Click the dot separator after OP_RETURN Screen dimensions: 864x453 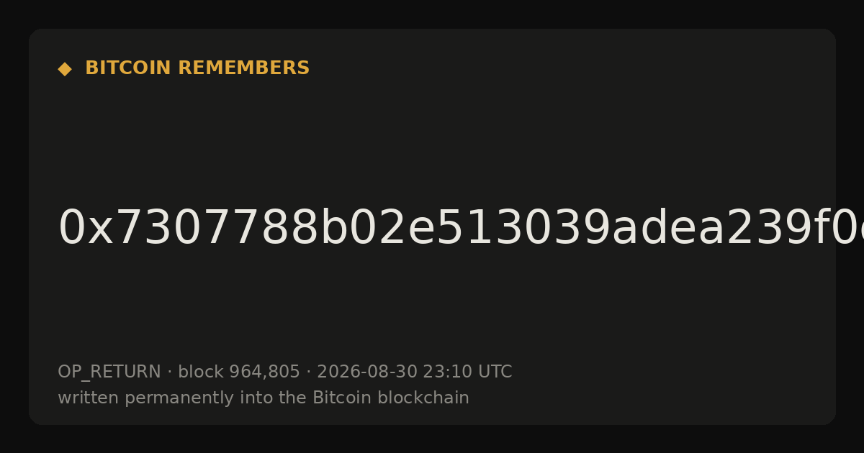(169, 372)
